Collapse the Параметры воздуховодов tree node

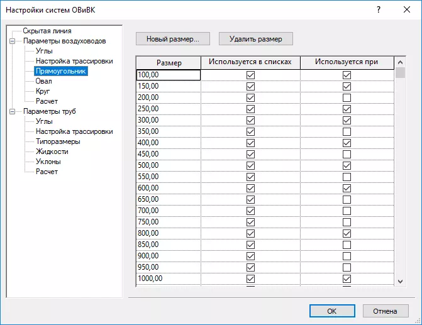(x=12, y=41)
